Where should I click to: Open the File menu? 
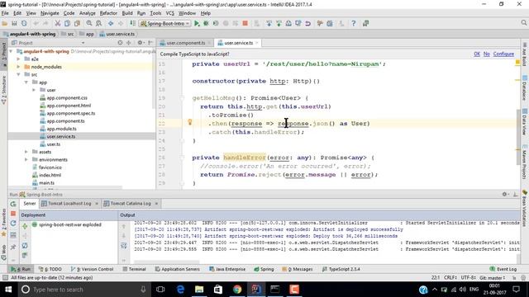[5, 13]
